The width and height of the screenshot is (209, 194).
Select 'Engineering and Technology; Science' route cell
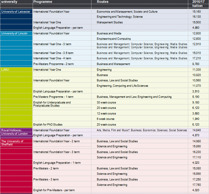pyautogui.click(x=119, y=17)
